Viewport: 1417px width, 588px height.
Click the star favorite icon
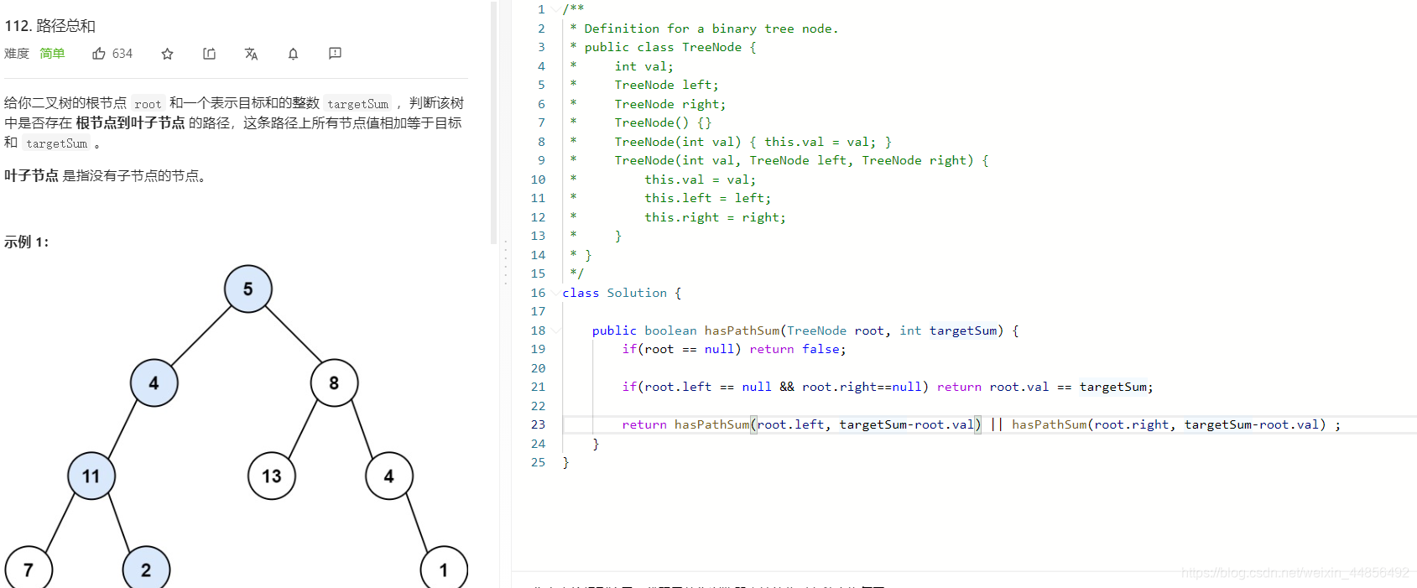click(x=168, y=54)
